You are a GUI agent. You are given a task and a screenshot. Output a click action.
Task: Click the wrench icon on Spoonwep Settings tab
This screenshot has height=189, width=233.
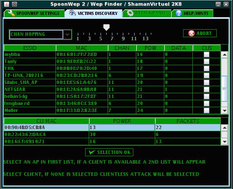coord(11,14)
